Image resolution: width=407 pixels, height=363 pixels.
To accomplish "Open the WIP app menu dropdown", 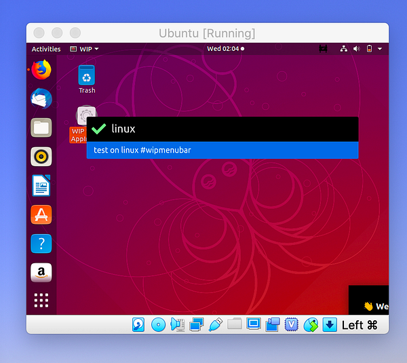I will tap(84, 49).
